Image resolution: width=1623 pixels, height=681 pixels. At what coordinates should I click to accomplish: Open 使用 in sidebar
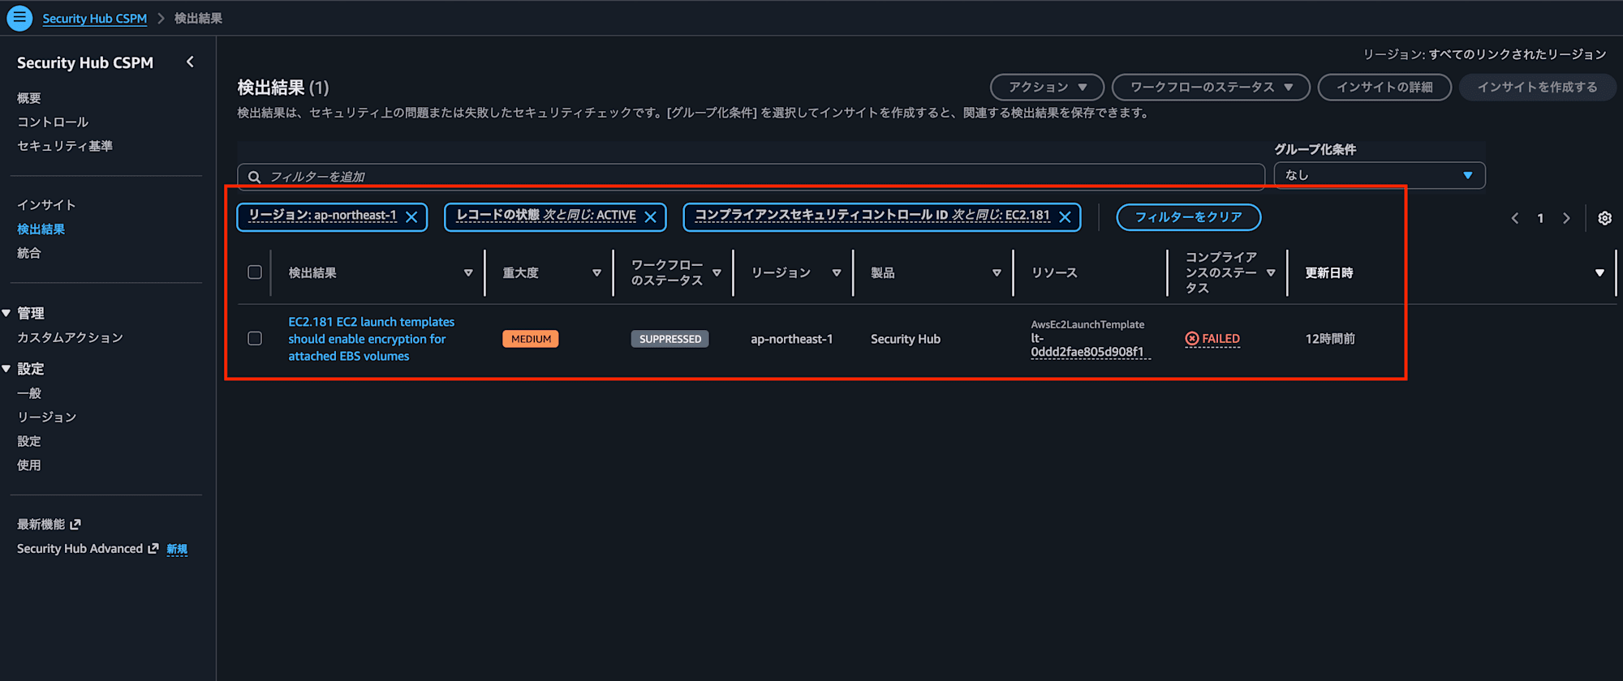[x=29, y=465]
